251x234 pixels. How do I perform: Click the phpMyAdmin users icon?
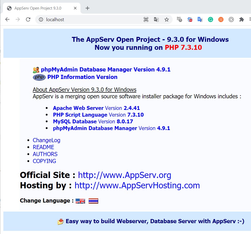[36, 70]
